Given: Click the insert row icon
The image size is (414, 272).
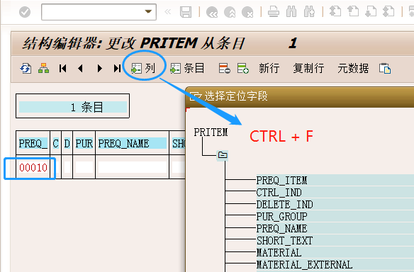Looking at the screenshot, I should pos(243,69).
